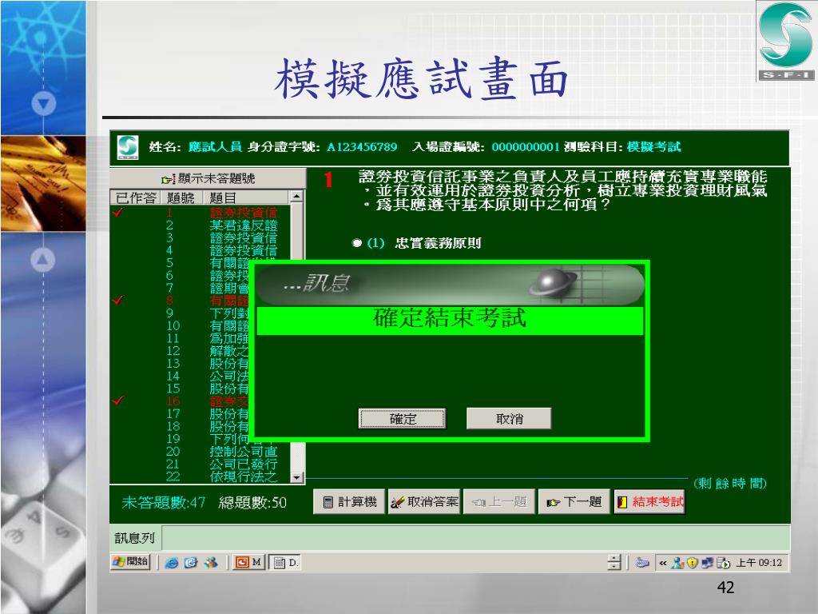Click the tray icon left of the clock
Viewport: 818px width, 614px height.
click(723, 563)
